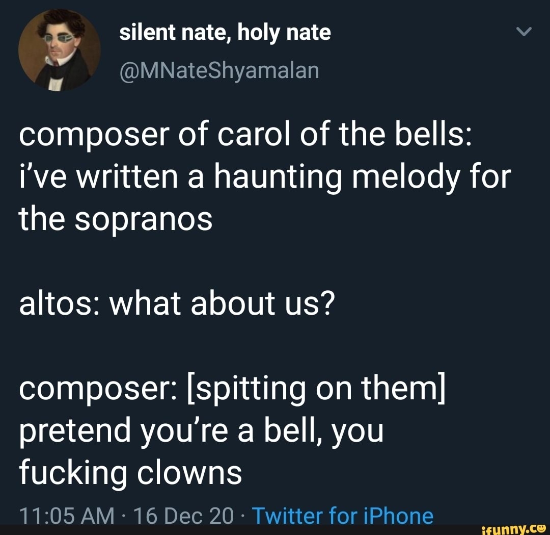Click the @MNateShyamalan handle
Screen dimensions: 550x535
(x=219, y=70)
